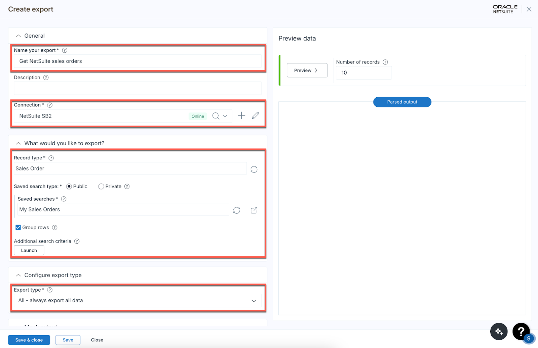Image resolution: width=538 pixels, height=348 pixels.
Task: Click the Close text button
Action: pyautogui.click(x=97, y=340)
